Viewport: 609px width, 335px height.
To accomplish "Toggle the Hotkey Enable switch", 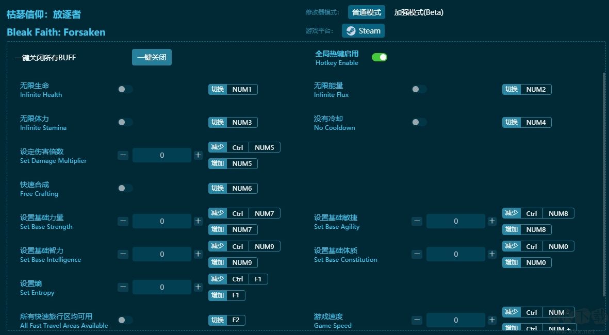I will tap(379, 57).
